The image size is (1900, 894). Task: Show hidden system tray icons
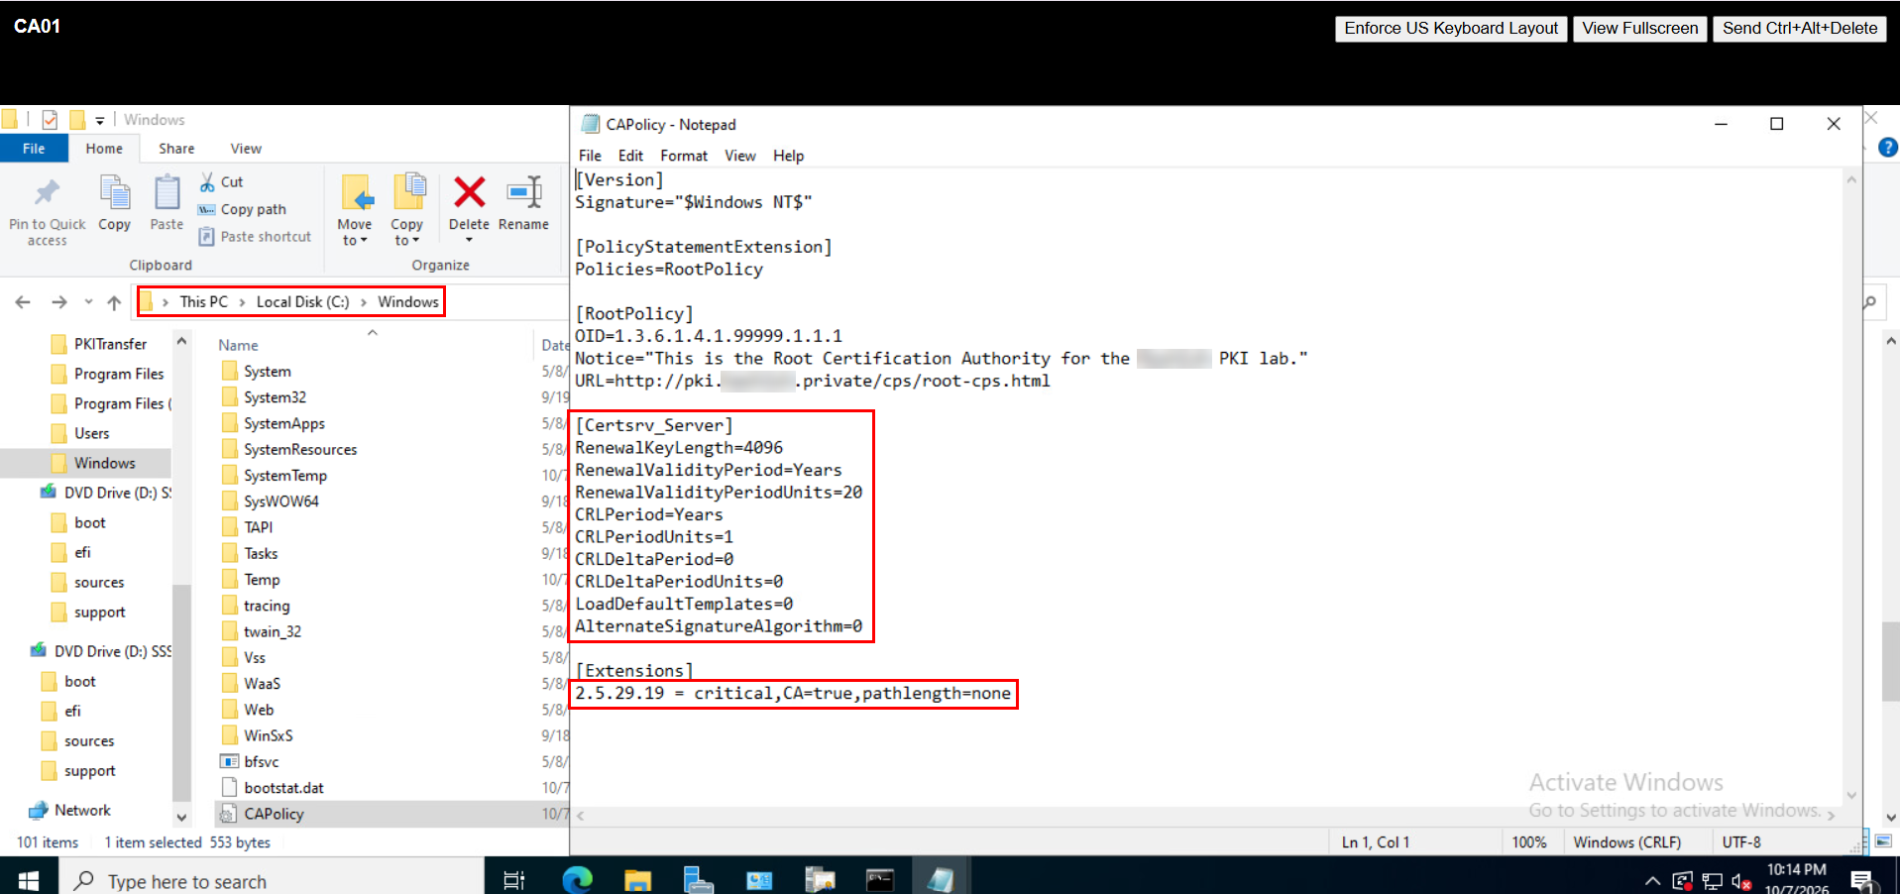1652,880
